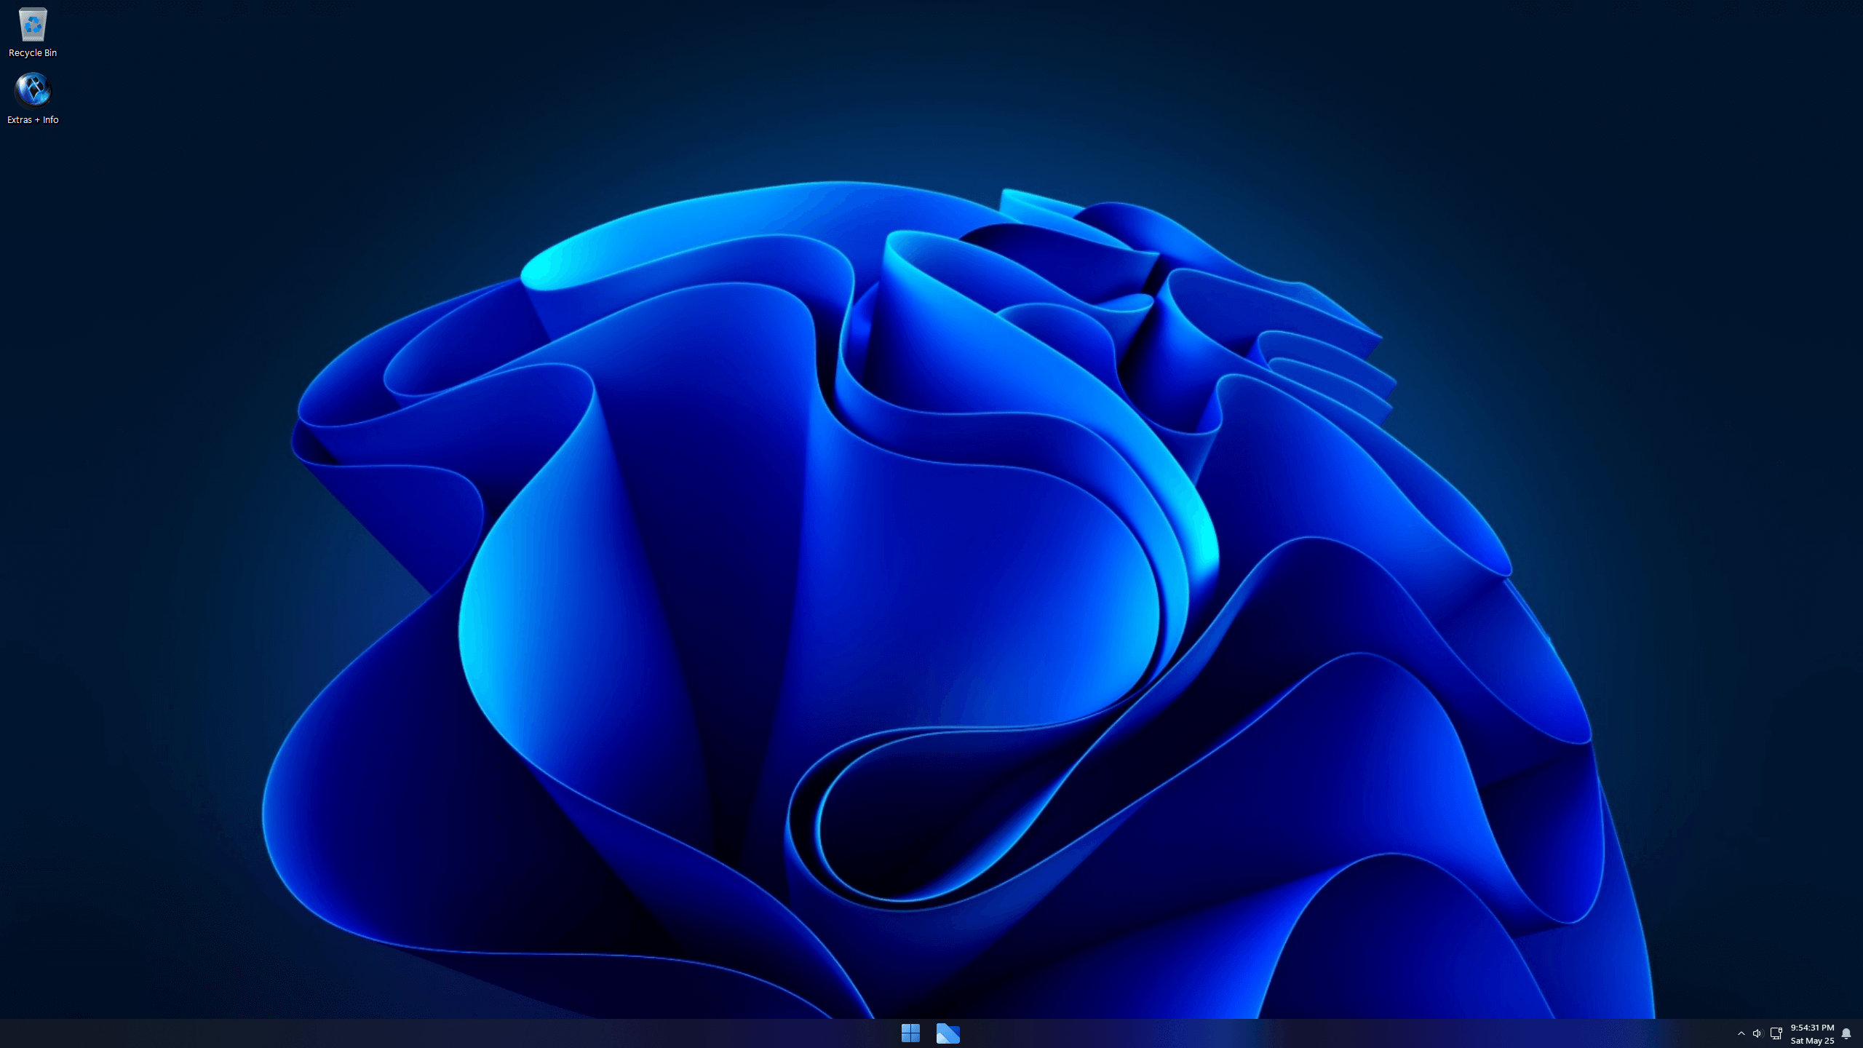Open the notification bell icon

click(x=1846, y=1033)
